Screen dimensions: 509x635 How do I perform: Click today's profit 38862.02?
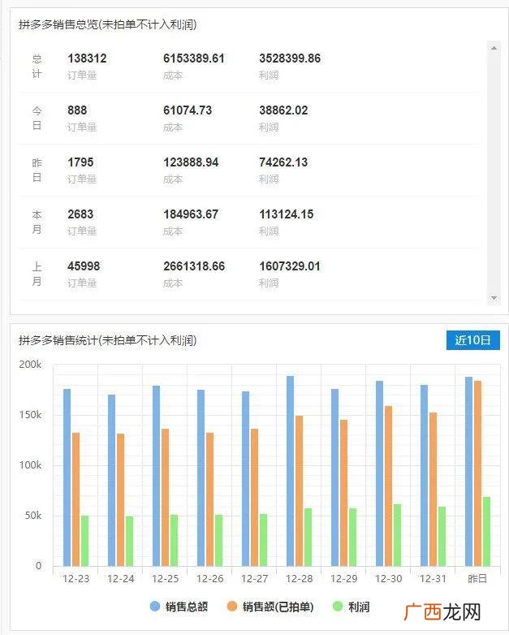(283, 110)
